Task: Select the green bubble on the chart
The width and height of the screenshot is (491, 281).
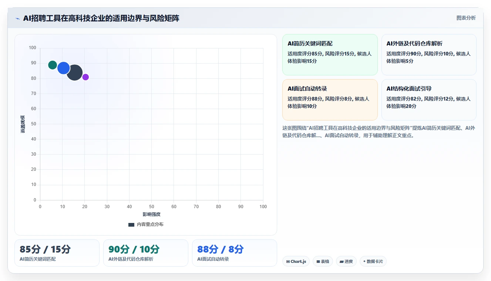Action: 53,65
